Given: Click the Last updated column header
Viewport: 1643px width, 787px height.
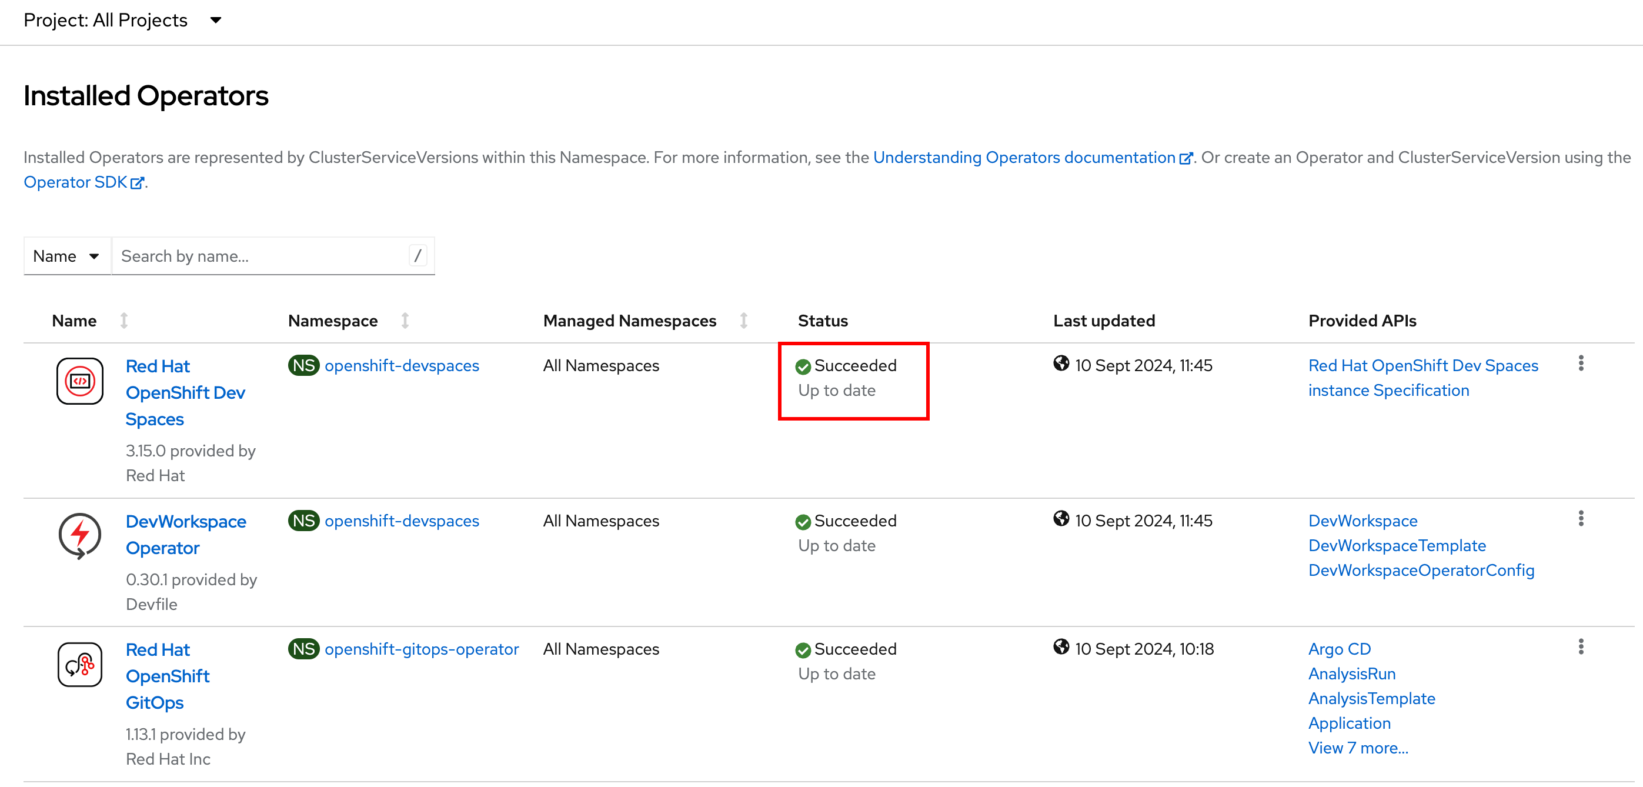Looking at the screenshot, I should (1103, 321).
